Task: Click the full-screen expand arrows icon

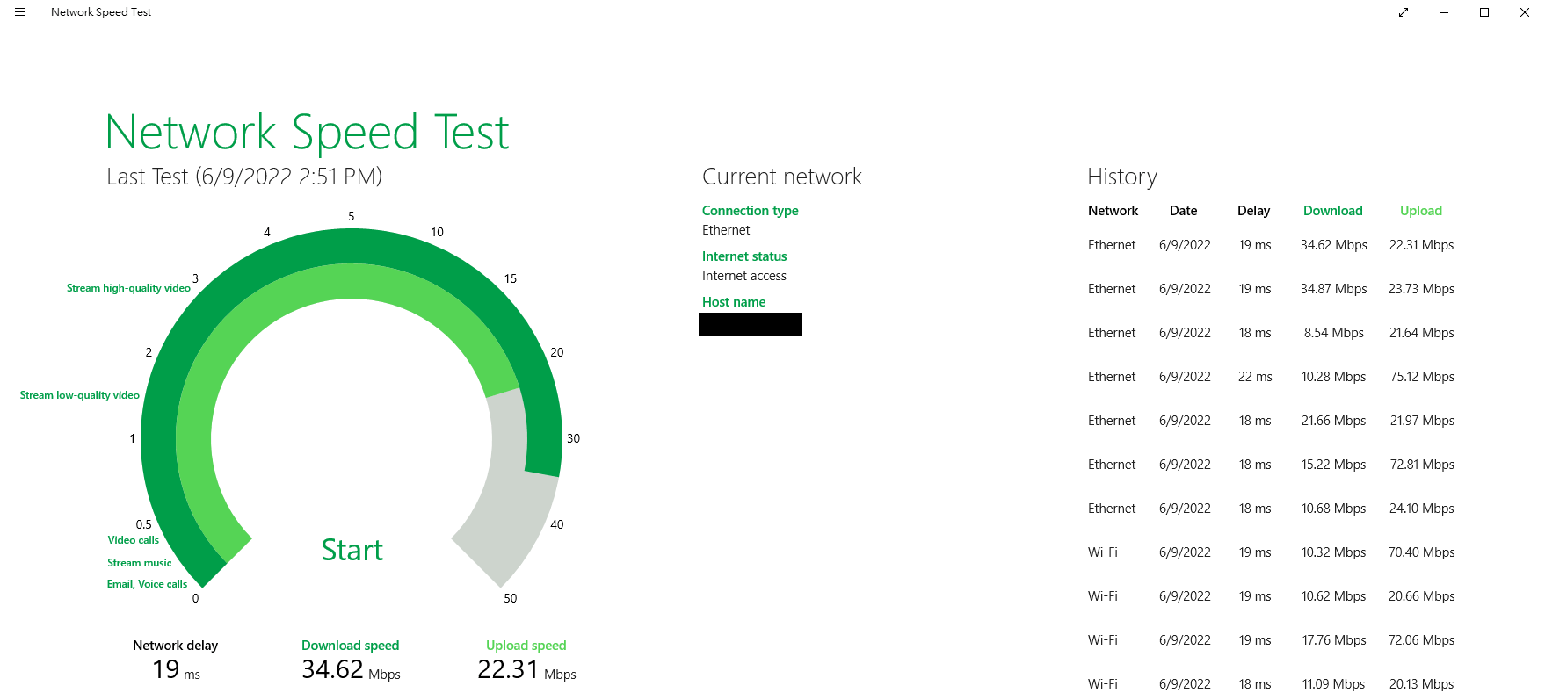Action: click(1404, 12)
